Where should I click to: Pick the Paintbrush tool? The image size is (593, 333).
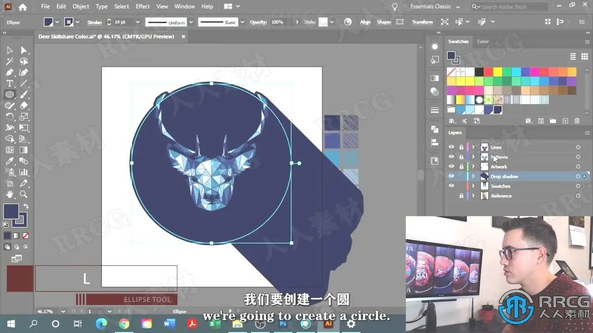click(24, 94)
